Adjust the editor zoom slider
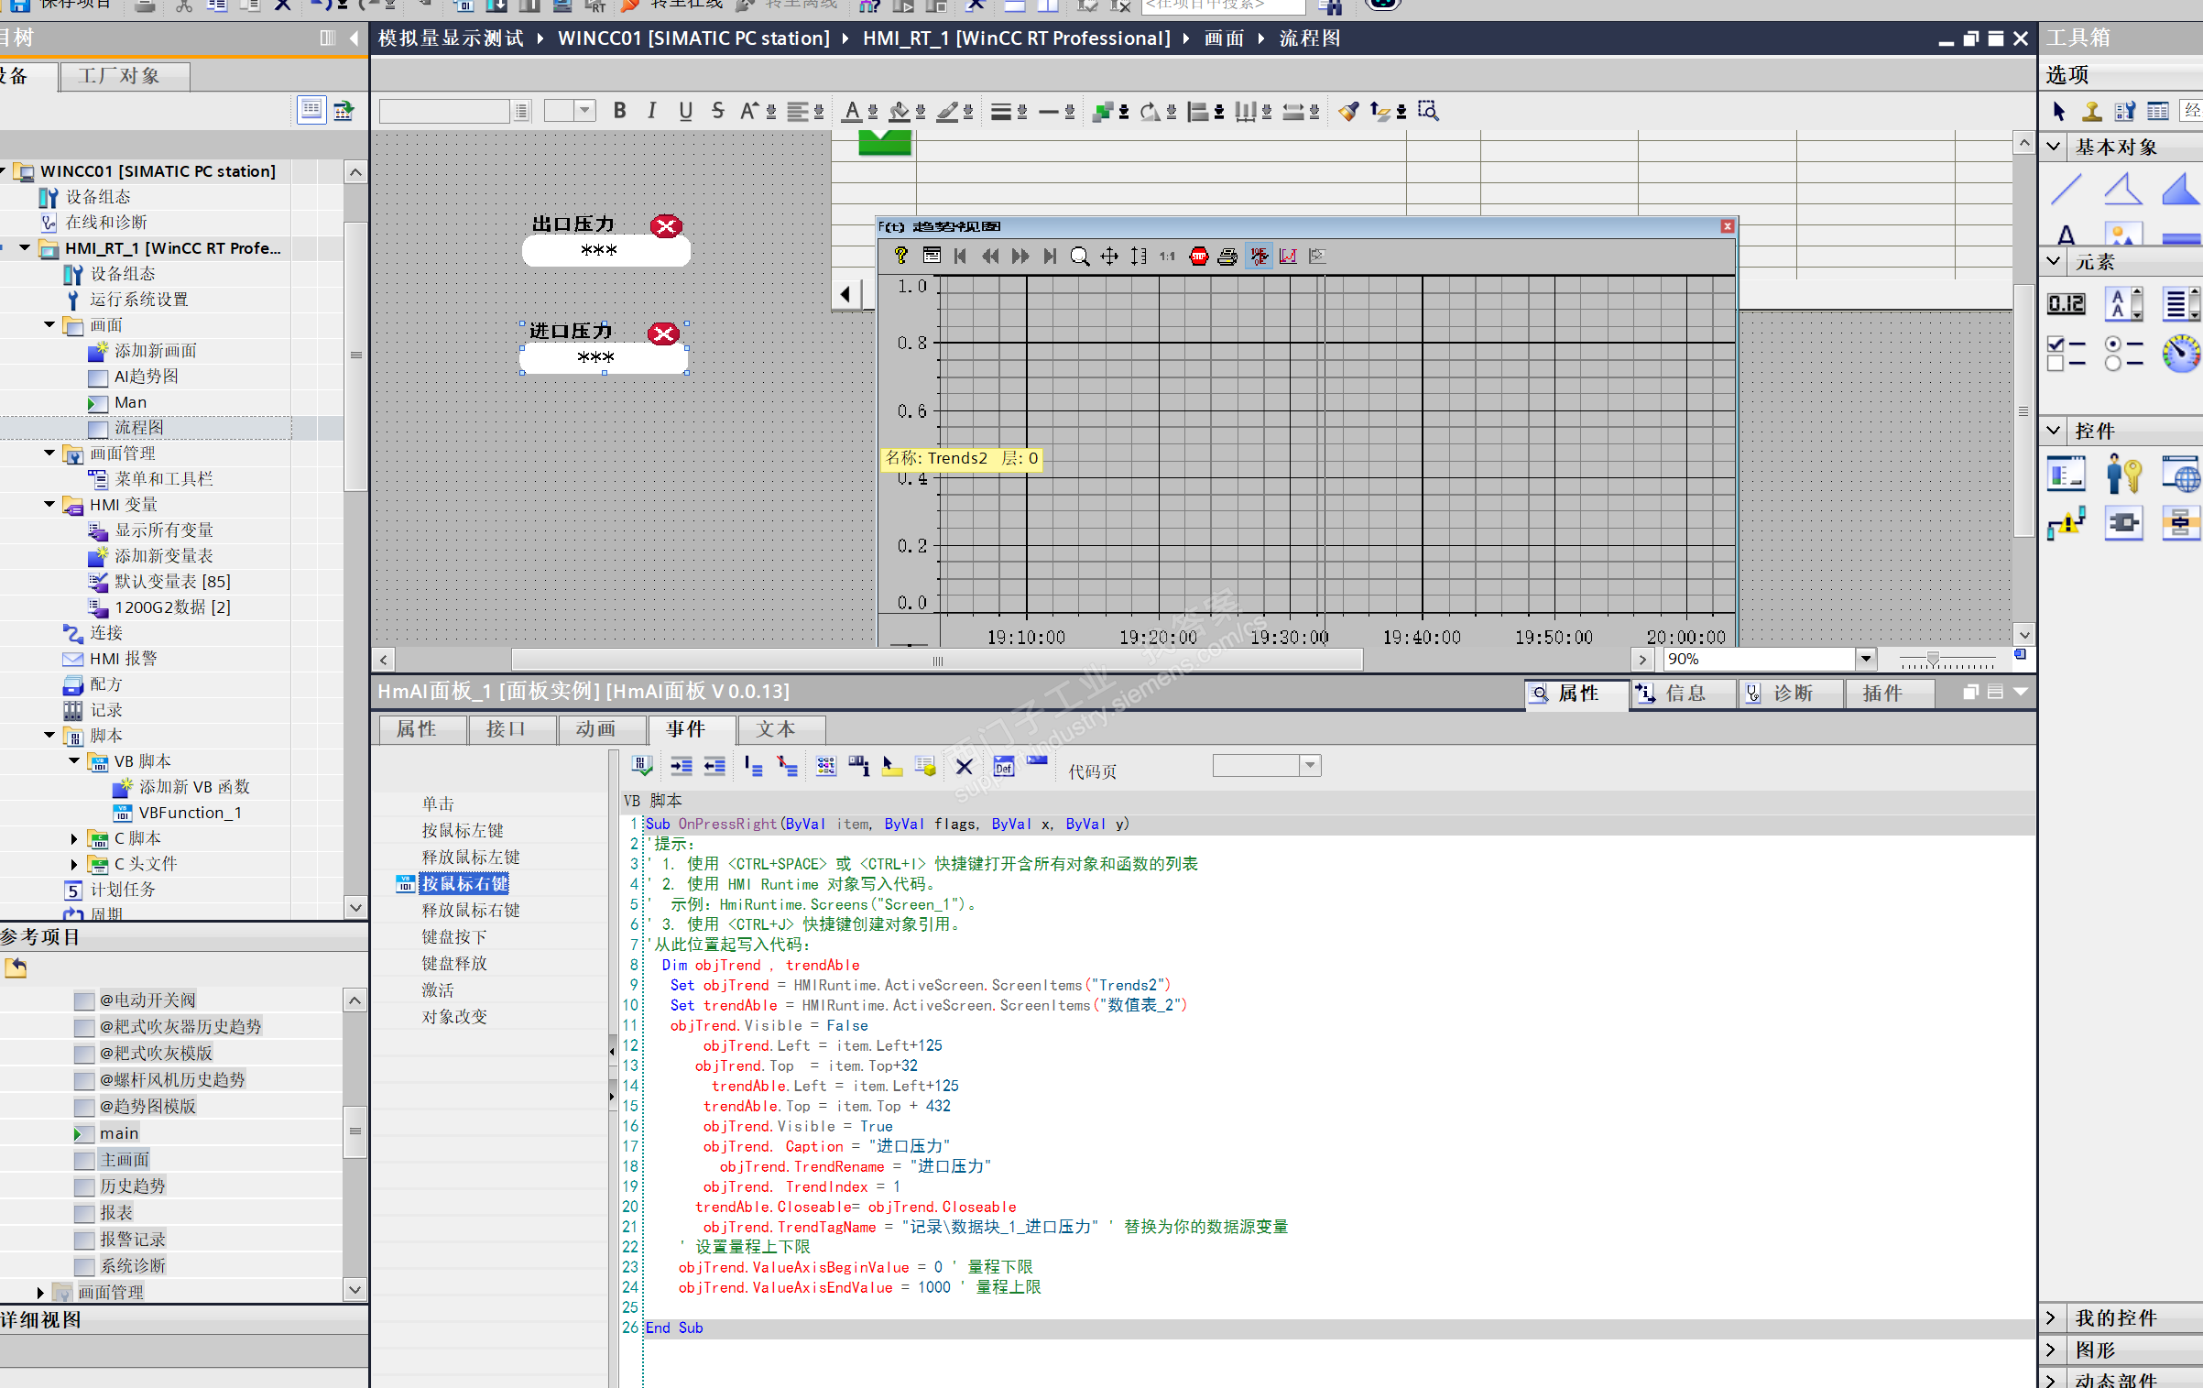2203x1388 pixels. (x=1933, y=659)
